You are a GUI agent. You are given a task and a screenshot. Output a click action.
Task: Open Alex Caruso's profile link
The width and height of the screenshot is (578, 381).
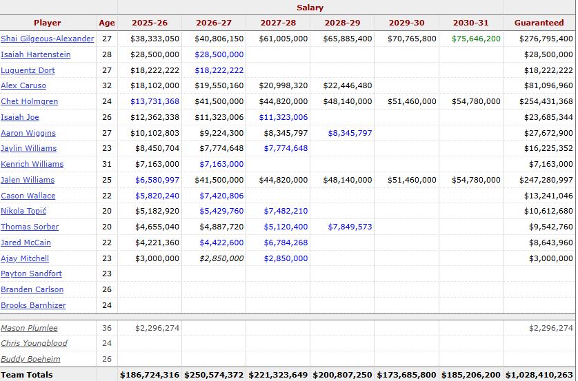click(23, 85)
